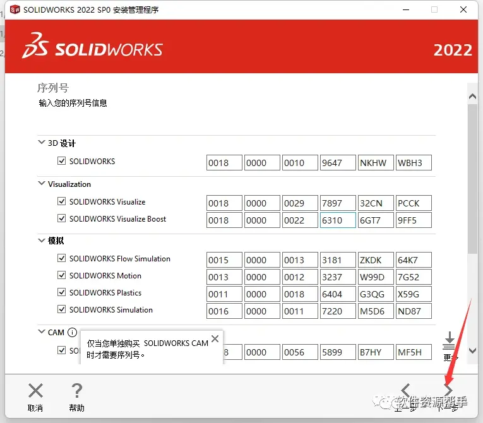Collapse the Visualization section
The width and height of the screenshot is (483, 423).
41,183
